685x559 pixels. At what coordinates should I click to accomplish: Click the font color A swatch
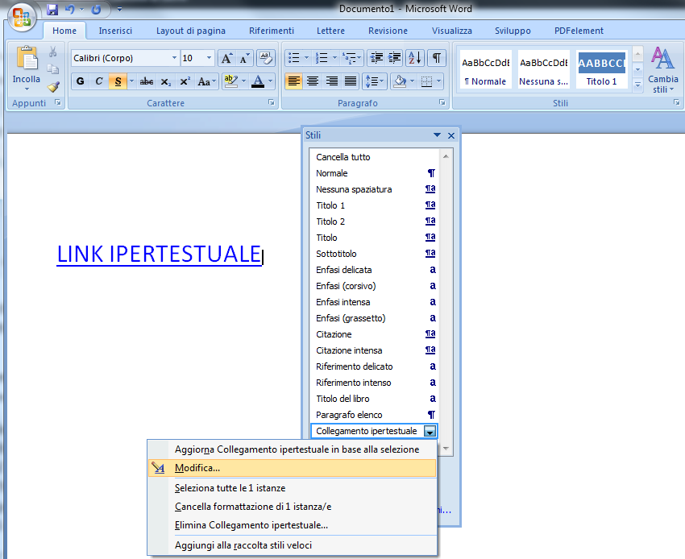(257, 81)
